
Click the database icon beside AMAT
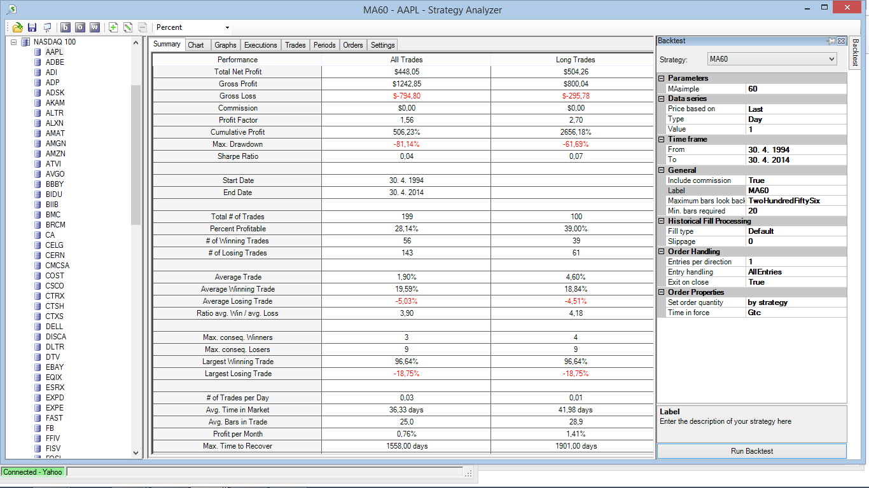(38, 133)
